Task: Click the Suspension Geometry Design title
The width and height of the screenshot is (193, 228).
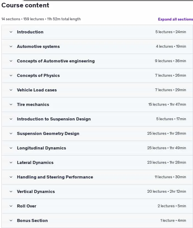Action: 48,134
